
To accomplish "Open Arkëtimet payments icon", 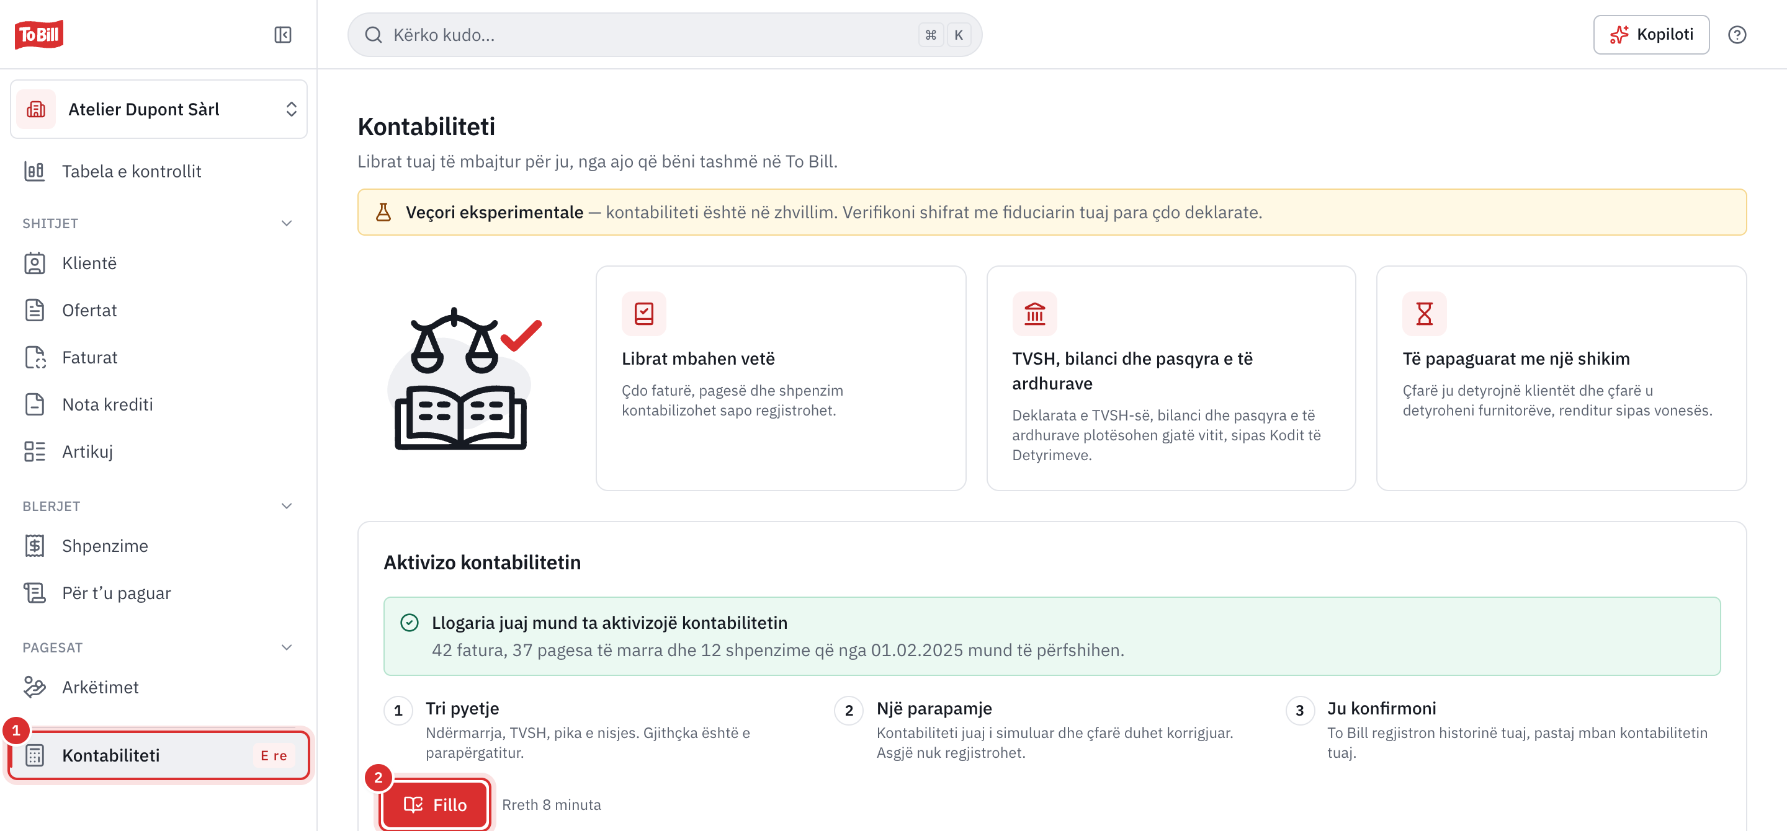I will click(35, 688).
